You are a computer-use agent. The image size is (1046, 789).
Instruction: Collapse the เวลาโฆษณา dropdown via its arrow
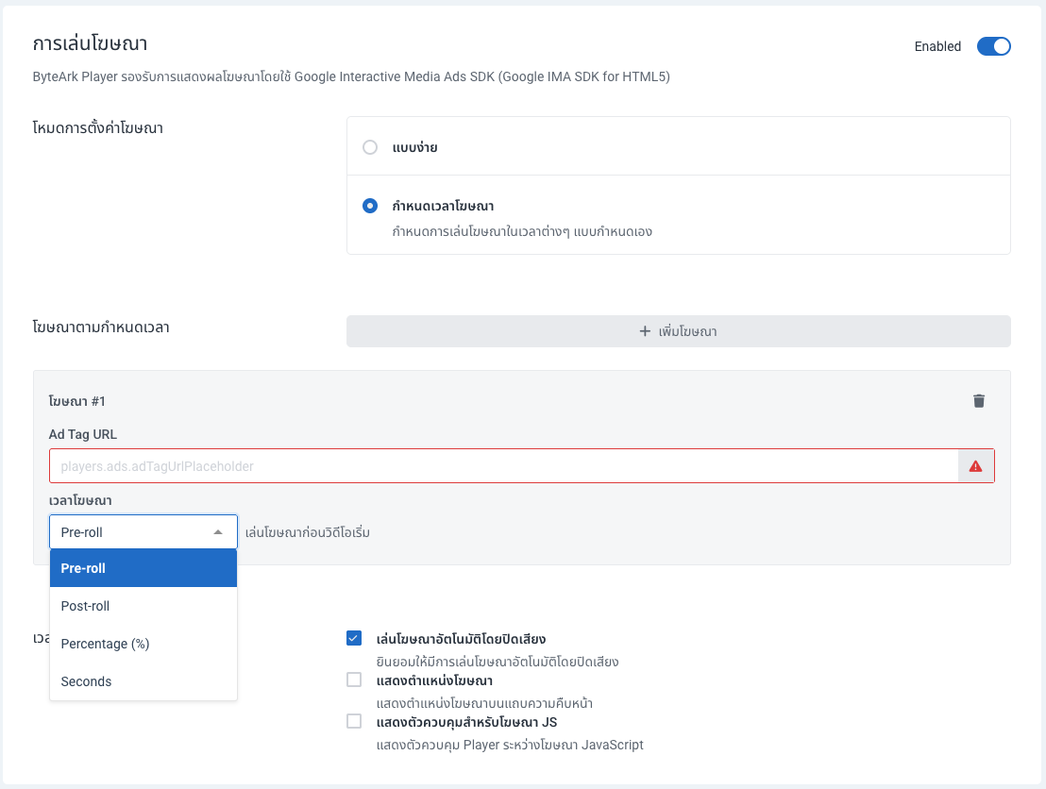(x=218, y=532)
